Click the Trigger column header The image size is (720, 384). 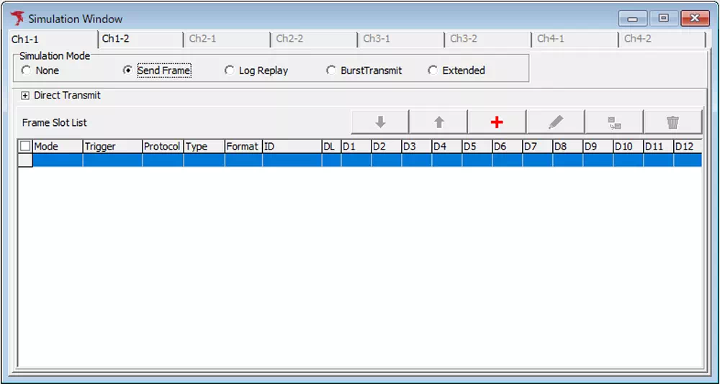point(112,146)
